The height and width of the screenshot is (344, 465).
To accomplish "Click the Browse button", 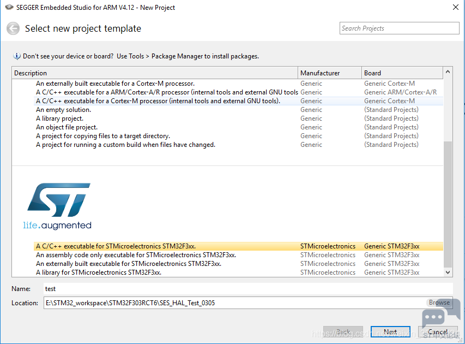I will (439, 303).
